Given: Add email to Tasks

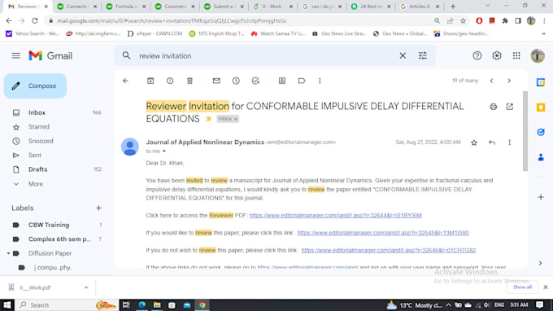Looking at the screenshot, I should [255, 81].
